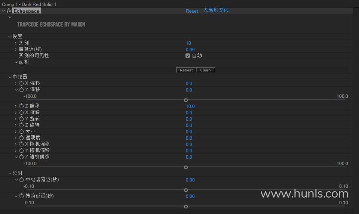
Task: Click the 转换延迟(秒) value 0.00
Action: pos(190,196)
